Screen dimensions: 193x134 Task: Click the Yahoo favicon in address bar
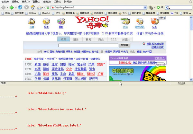(x=53, y=7)
